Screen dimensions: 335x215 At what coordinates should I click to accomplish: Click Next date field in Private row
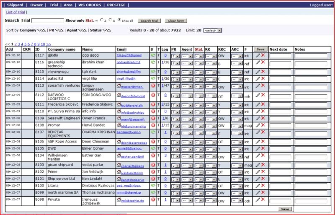pos(280,201)
